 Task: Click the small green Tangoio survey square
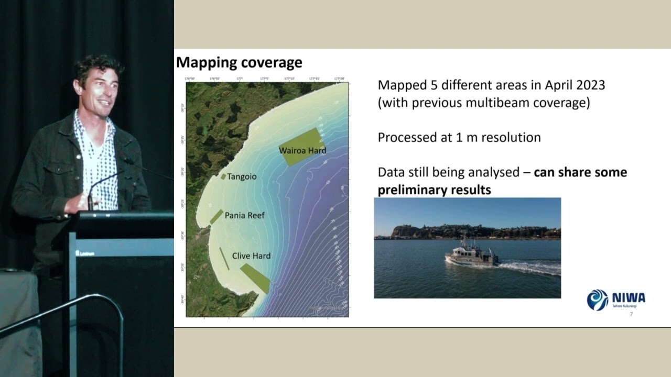[223, 176]
